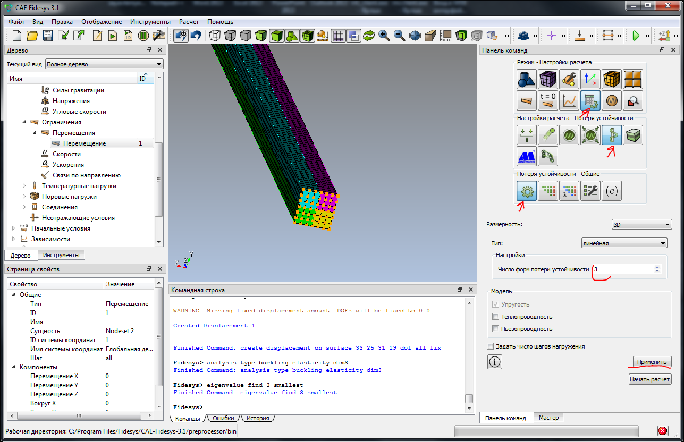The height and width of the screenshot is (442, 684).
Task: Select the Перемещение tree item
Action: click(x=85, y=143)
